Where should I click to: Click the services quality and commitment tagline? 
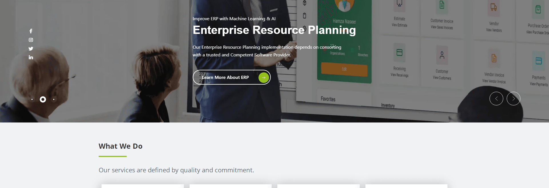[176, 170]
